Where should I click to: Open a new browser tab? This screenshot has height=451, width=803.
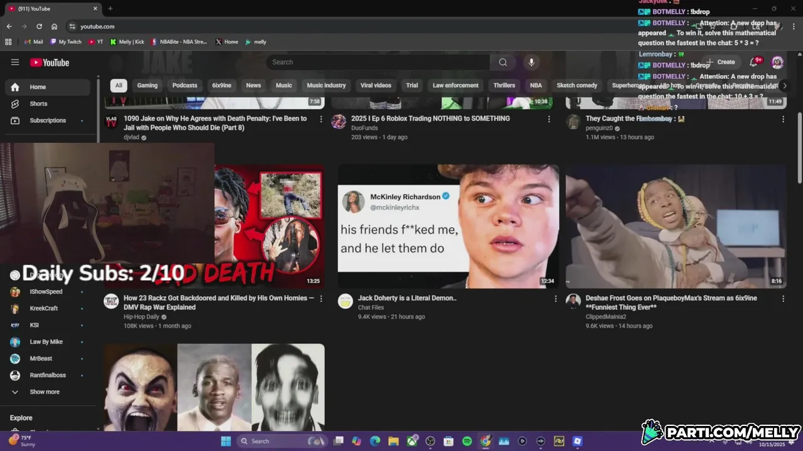[x=110, y=9]
